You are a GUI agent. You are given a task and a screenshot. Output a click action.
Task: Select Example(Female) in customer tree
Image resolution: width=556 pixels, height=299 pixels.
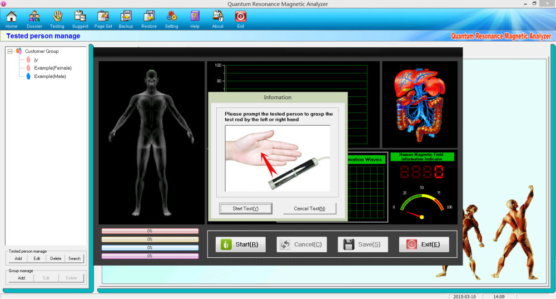point(52,68)
